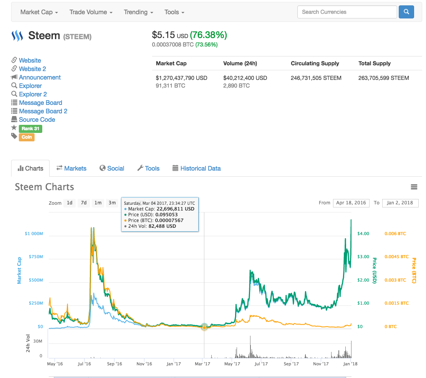Screen dimensions: 426x378
Task: Set chart zoom to 1m
Action: (98, 203)
